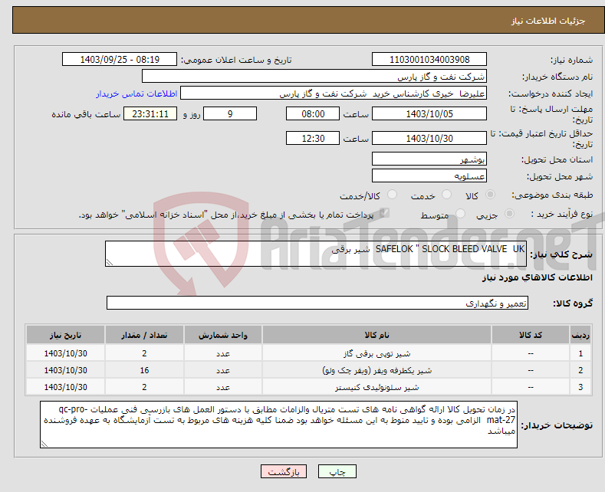Select the کالا/خدمت radio button

click(392, 195)
